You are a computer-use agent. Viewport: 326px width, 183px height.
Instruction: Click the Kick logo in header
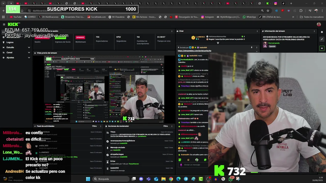pyautogui.click(x=14, y=24)
